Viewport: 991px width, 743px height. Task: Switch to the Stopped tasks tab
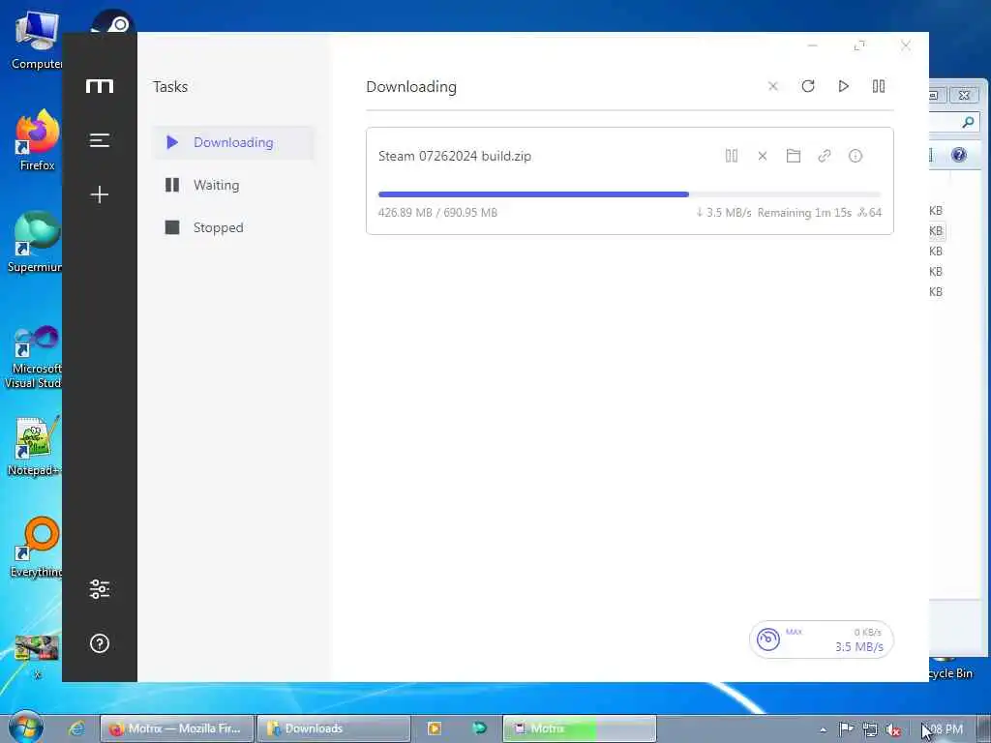(x=233, y=227)
